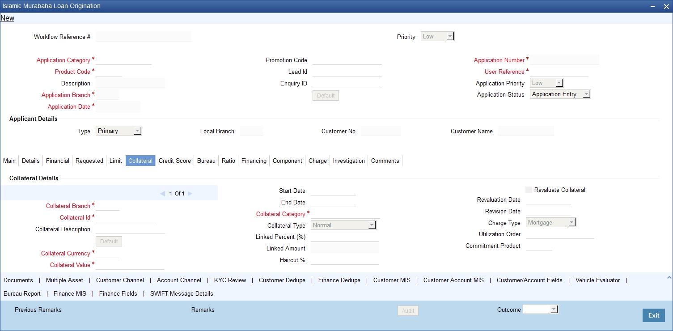Switch to the Ratio tab
673x331 pixels.
tap(229, 161)
